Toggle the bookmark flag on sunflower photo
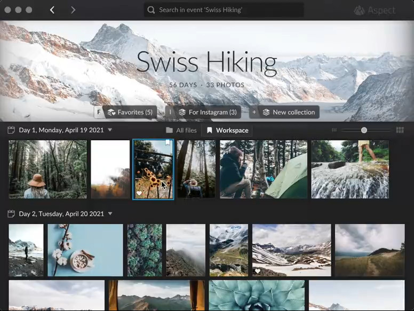Screen dimensions: 414x311 (168, 142)
